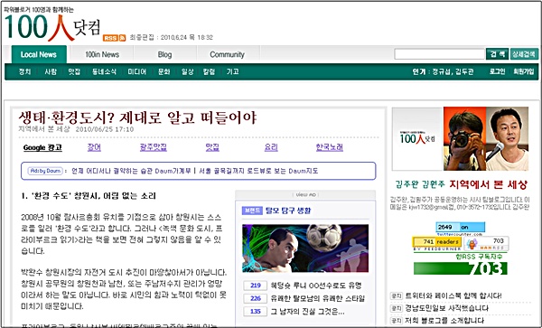
Task: Click the 공지 tag beside 경남도민일보
Action: click(x=397, y=309)
